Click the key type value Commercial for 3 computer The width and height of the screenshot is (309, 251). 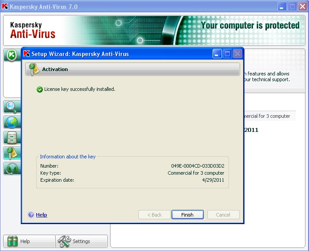196,173
